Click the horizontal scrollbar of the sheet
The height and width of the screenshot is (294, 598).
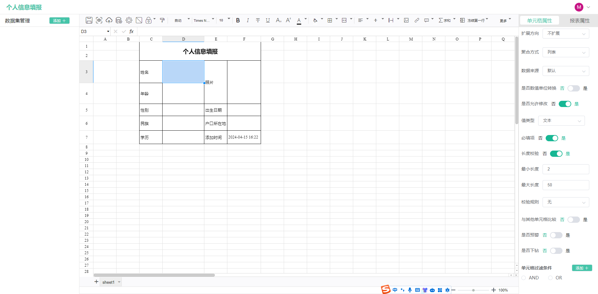tap(154, 275)
